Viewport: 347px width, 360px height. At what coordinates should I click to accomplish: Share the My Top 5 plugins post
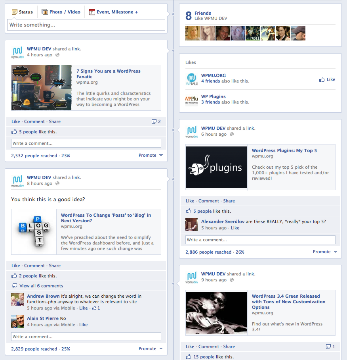click(229, 201)
